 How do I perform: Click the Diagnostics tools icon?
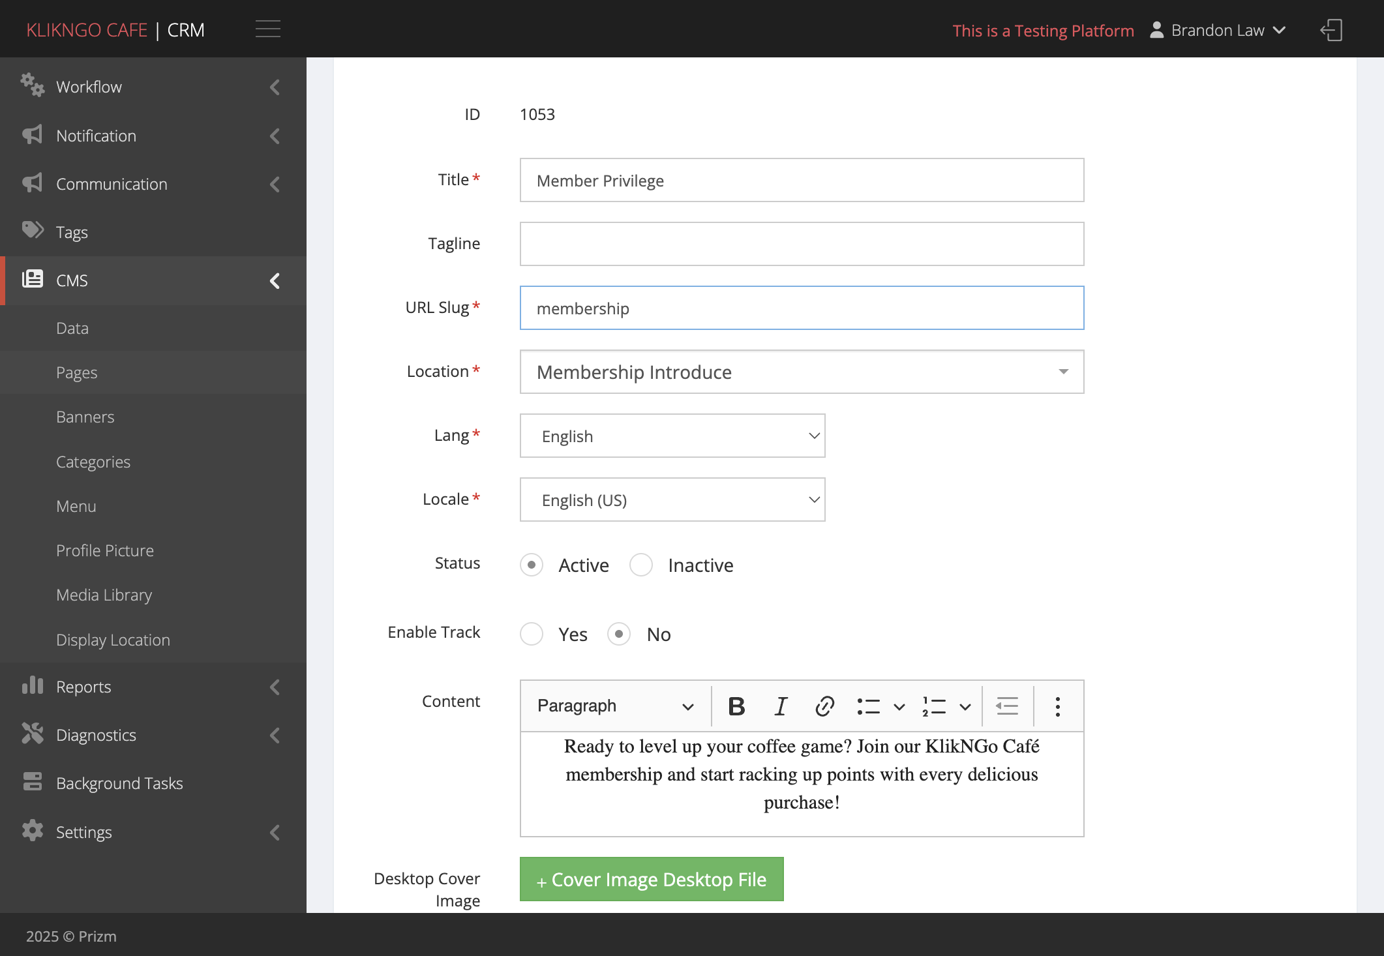[x=33, y=734]
